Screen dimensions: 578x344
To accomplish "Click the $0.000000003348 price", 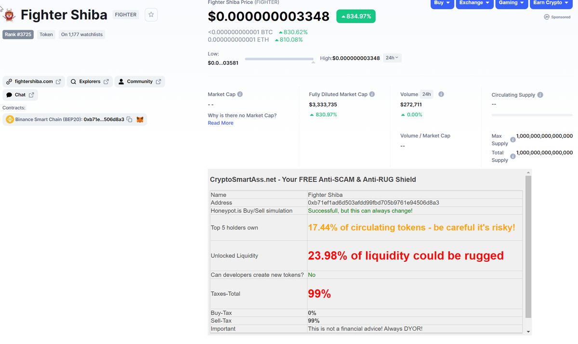I will [269, 16].
